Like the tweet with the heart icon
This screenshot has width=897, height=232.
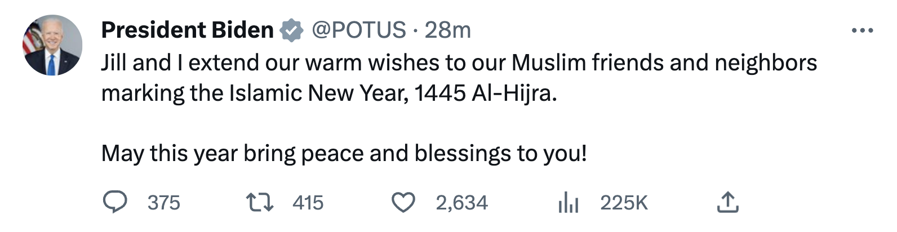click(403, 202)
